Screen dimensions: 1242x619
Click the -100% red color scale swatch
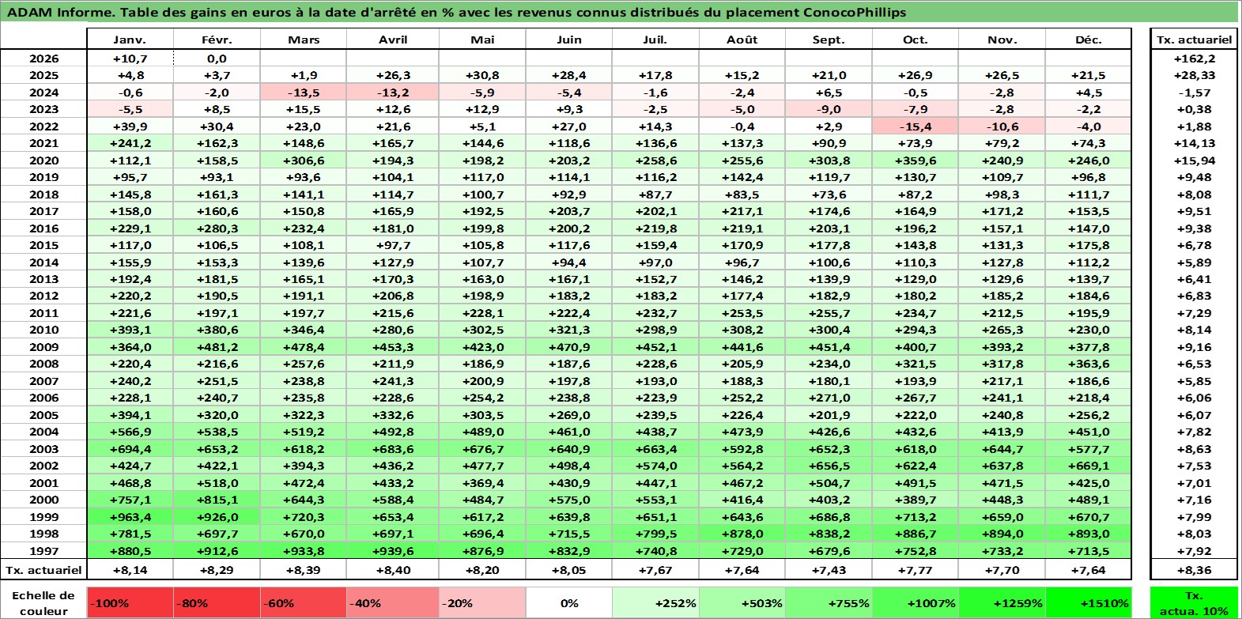click(130, 602)
